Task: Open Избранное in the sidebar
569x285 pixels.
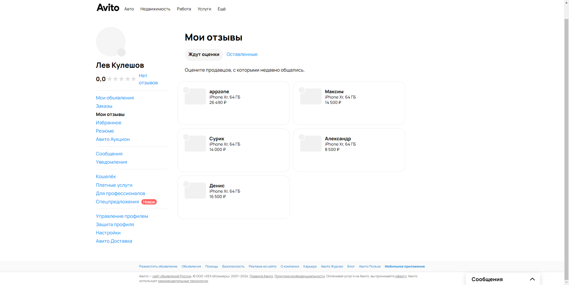Action: pyautogui.click(x=108, y=123)
